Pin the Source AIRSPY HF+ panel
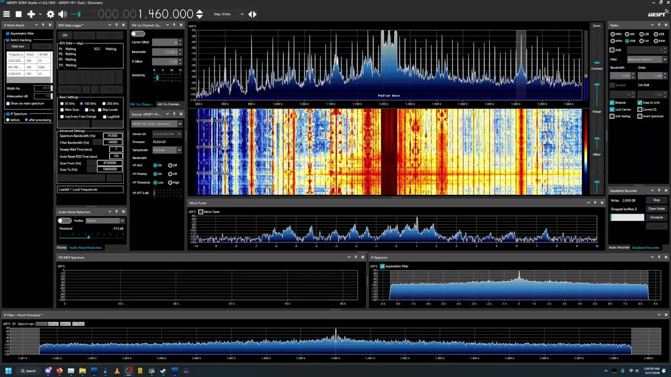 click(174, 114)
